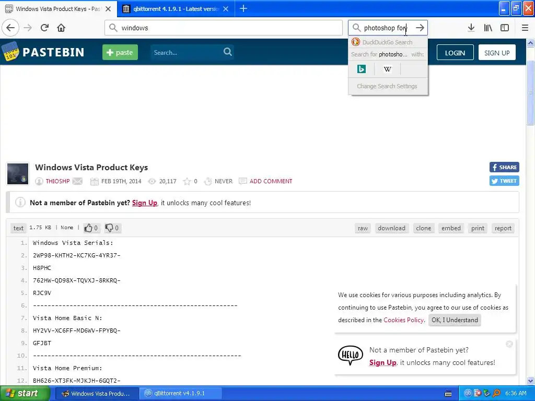The width and height of the screenshot is (535, 401).
Task: Click the green paste button
Action: tap(120, 52)
